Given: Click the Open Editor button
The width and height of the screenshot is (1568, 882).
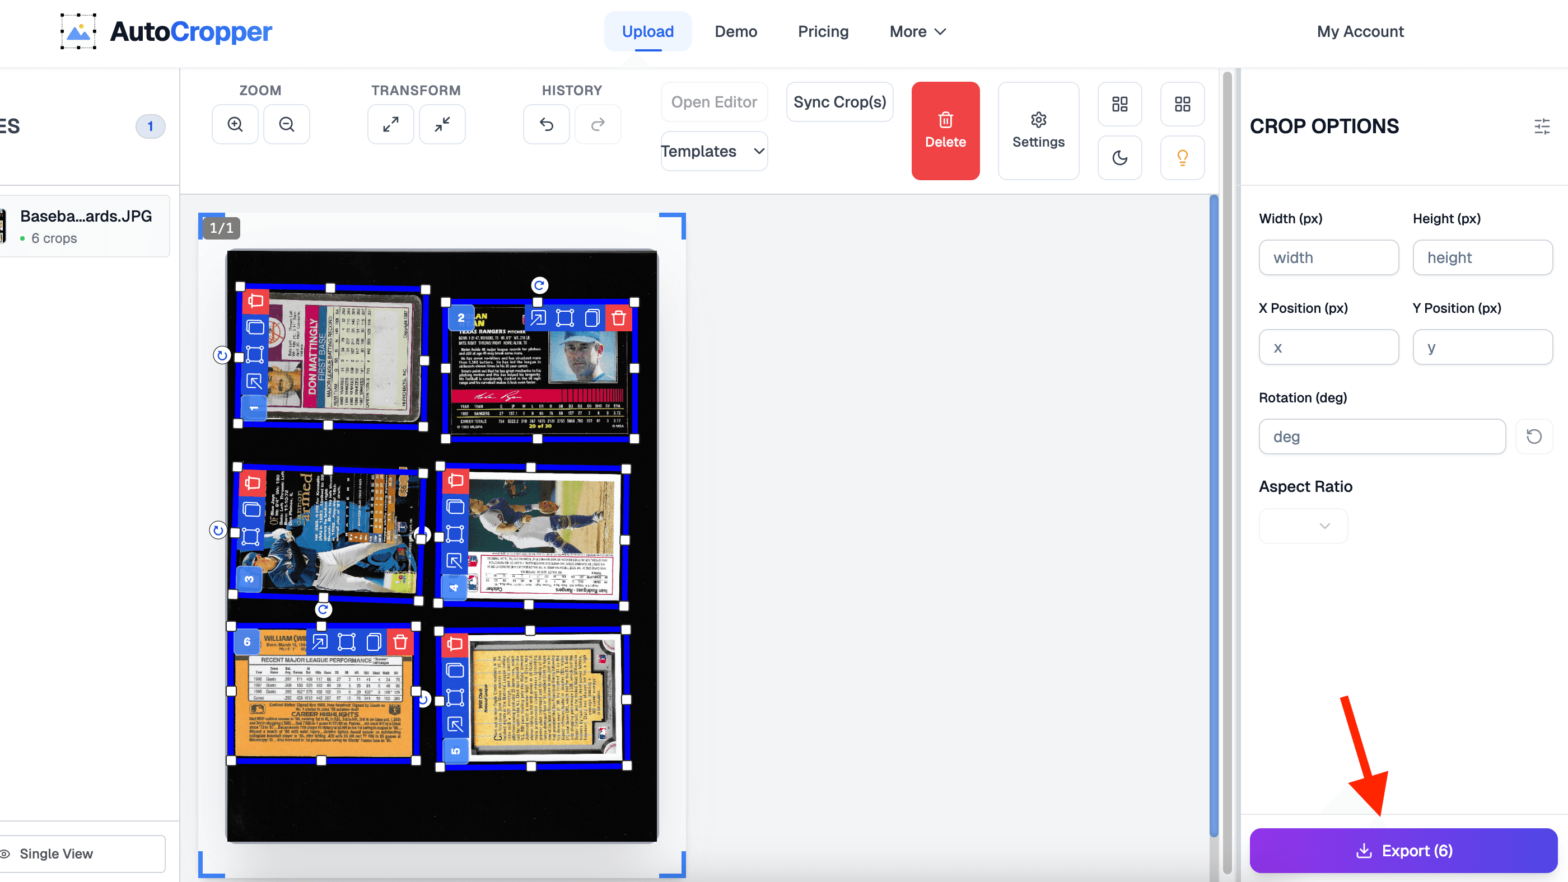Looking at the screenshot, I should (714, 102).
